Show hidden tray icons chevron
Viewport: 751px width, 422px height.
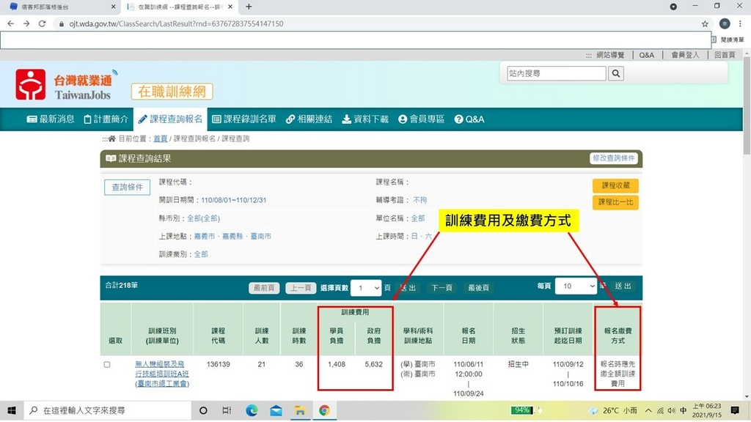point(648,410)
